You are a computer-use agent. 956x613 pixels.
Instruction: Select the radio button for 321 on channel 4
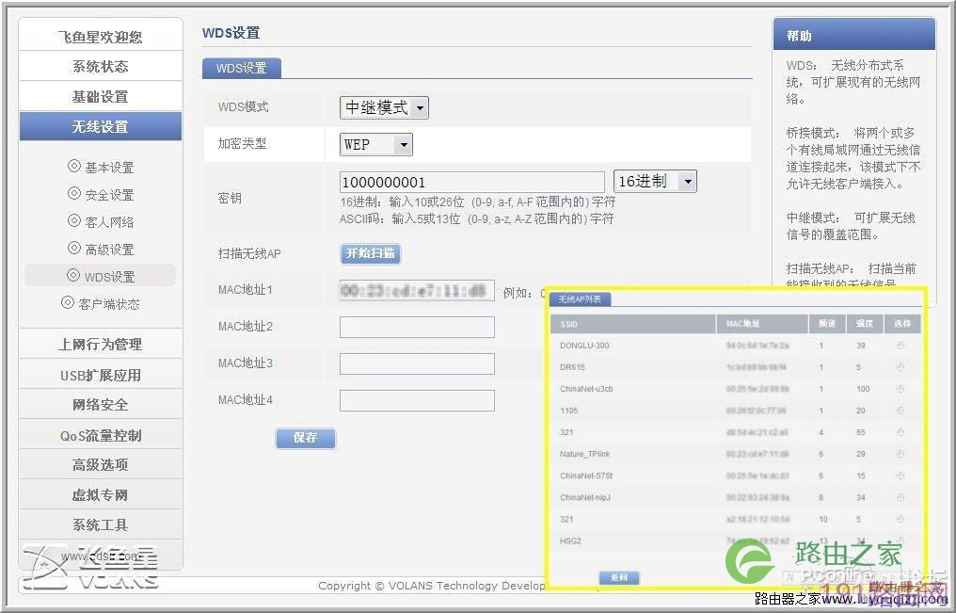pos(900,432)
